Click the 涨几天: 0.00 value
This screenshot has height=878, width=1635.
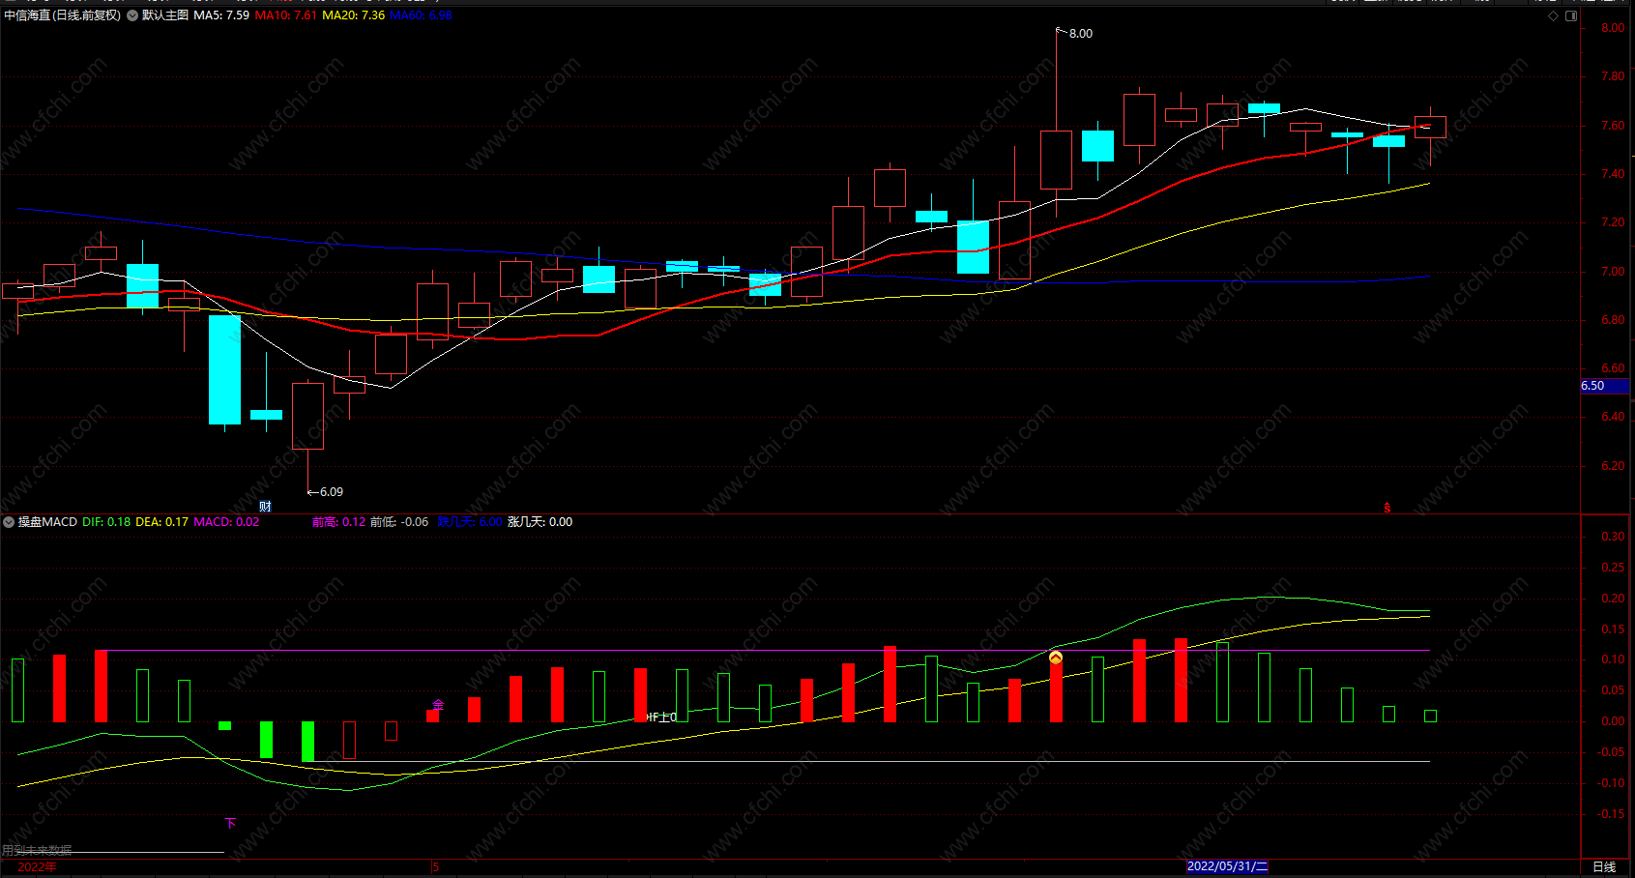(540, 522)
